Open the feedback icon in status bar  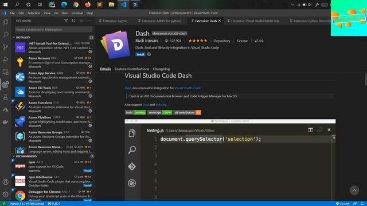pyautogui.click(x=355, y=204)
